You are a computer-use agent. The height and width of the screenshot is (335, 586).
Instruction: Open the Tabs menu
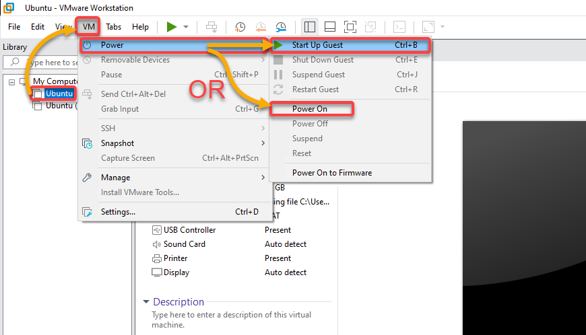coord(113,27)
